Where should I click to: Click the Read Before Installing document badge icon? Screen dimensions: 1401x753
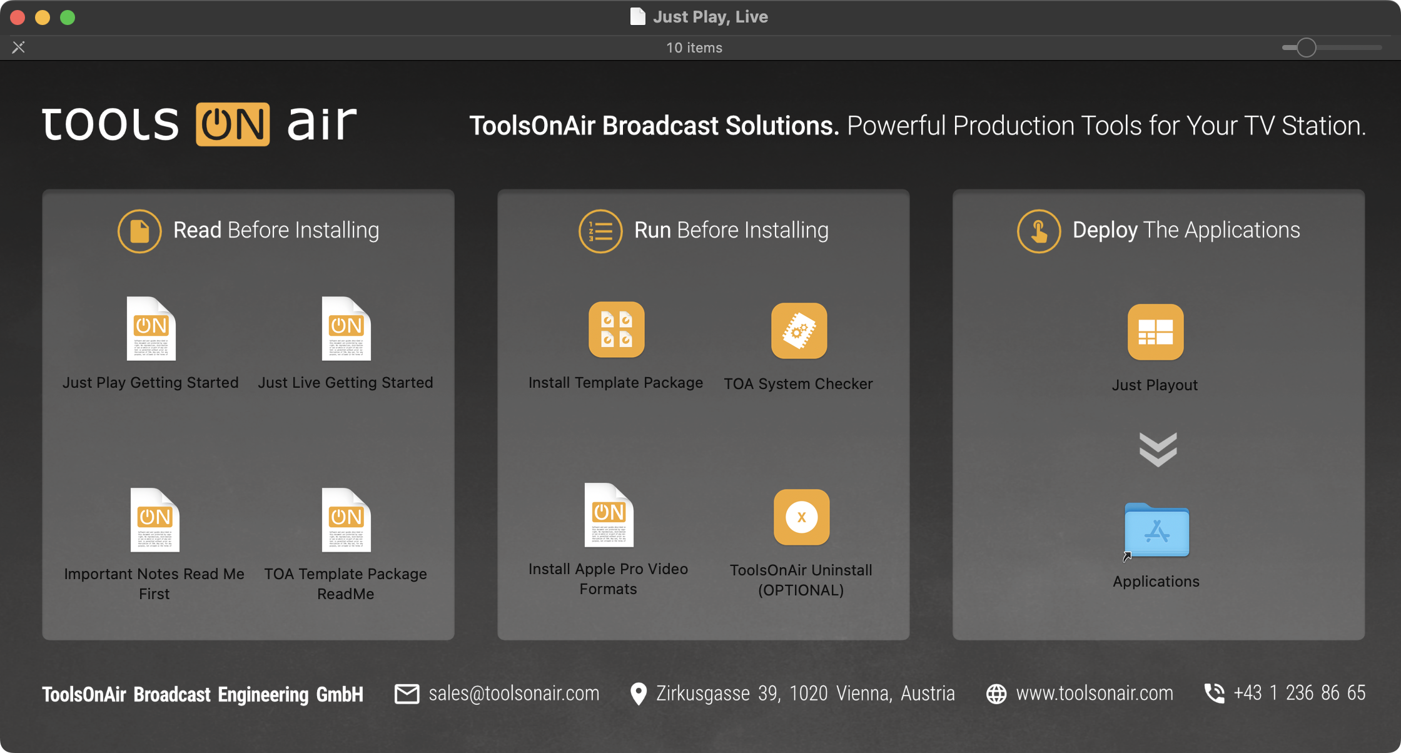point(139,231)
